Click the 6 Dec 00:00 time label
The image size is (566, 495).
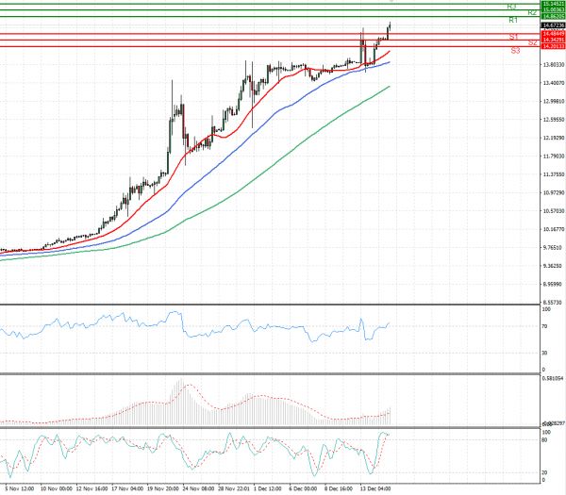pos(303,488)
